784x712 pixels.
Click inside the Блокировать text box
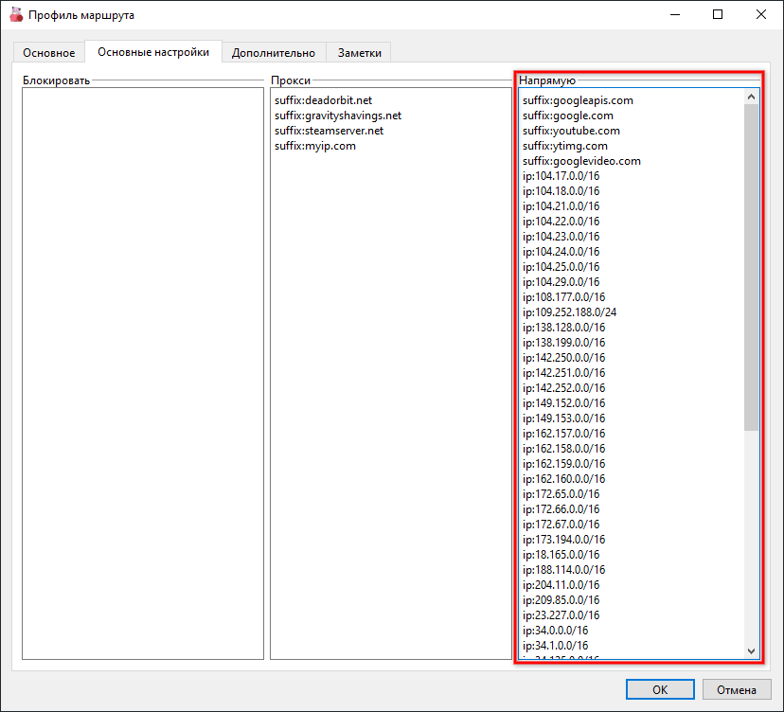[x=143, y=373]
